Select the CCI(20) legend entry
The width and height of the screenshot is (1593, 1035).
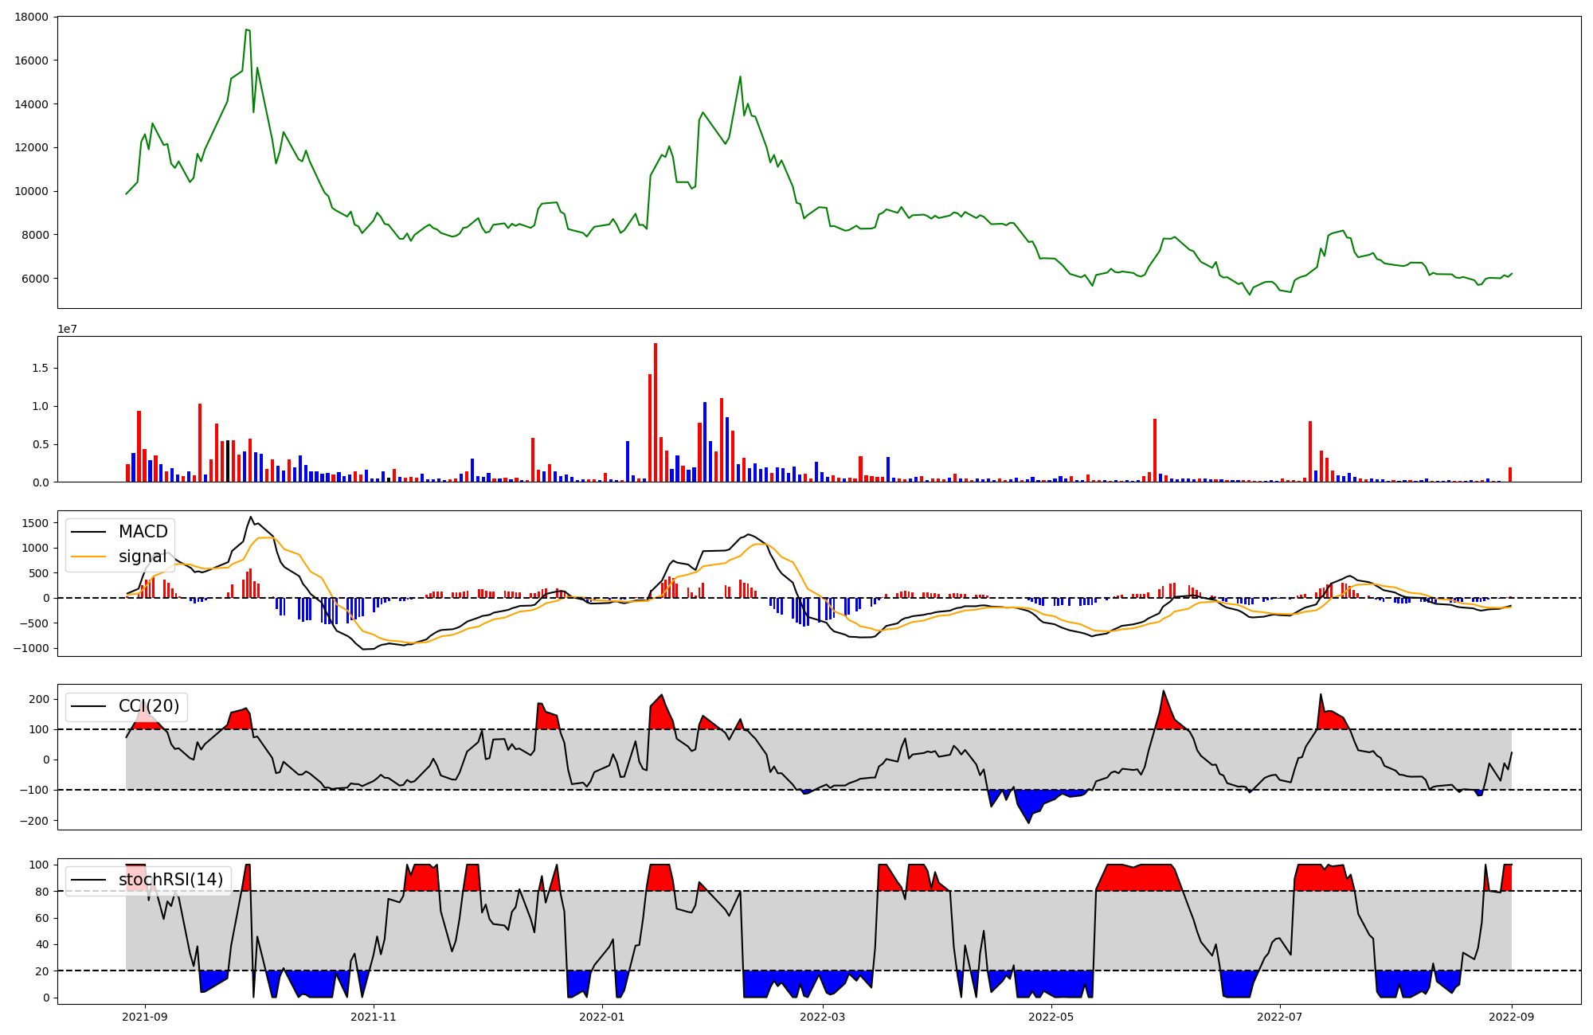click(x=148, y=706)
